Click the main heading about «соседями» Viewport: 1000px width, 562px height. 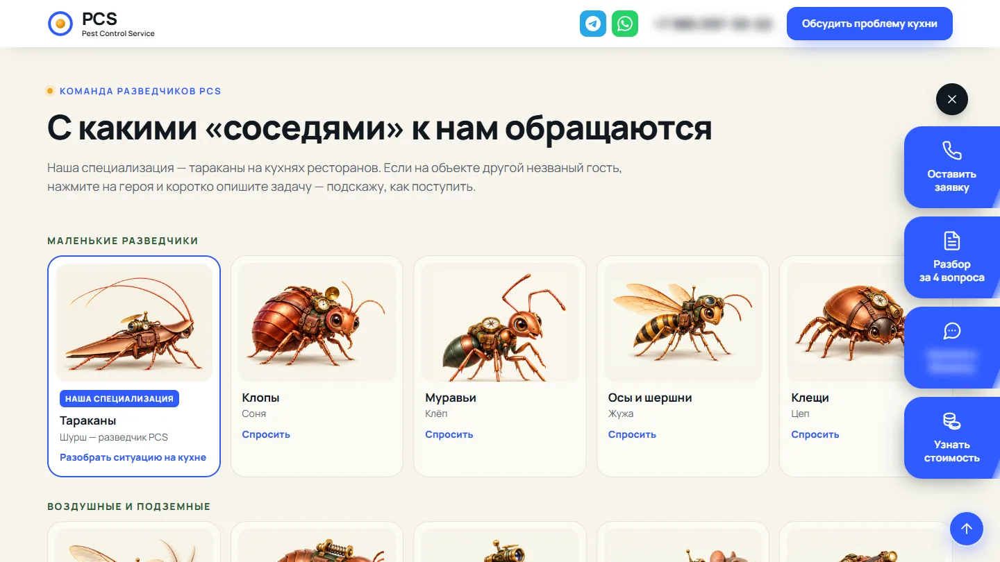(380, 128)
